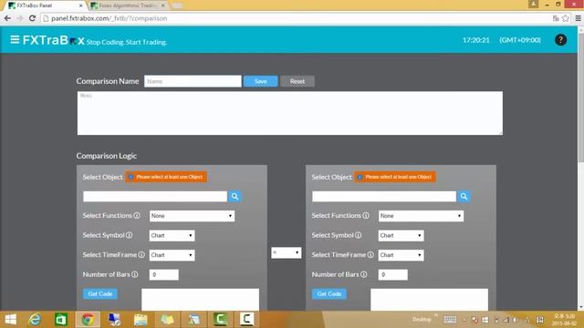Click the right Select Object search field
584x328 pixels.
click(384, 197)
